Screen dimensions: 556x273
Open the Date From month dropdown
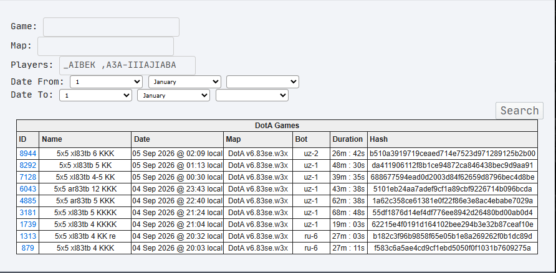coord(185,81)
